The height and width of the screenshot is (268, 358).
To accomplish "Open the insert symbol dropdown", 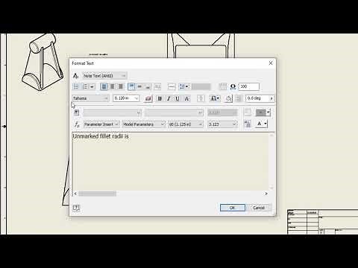I will 215,98.
